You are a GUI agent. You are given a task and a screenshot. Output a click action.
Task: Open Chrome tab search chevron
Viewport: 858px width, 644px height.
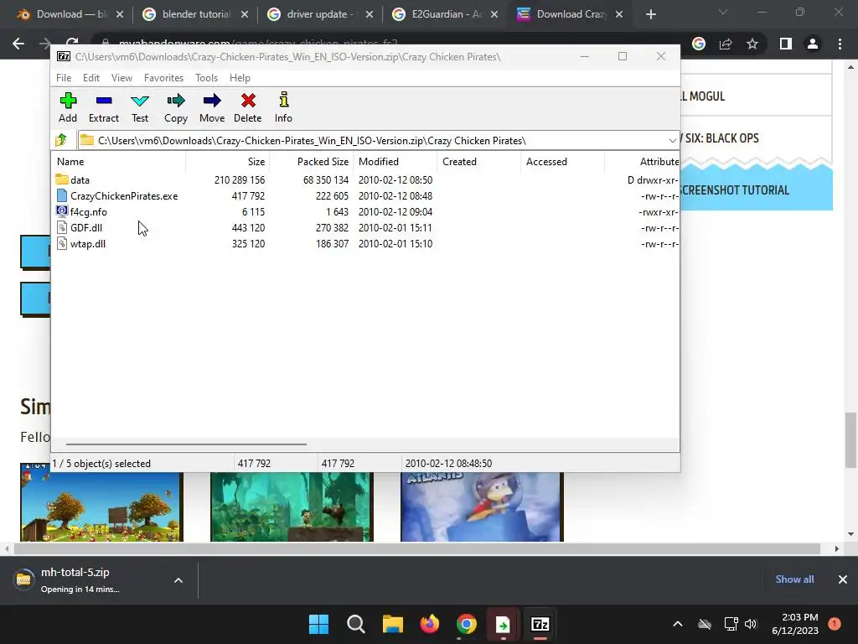point(723,12)
